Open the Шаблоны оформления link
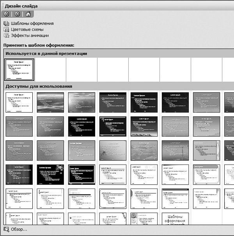This screenshot has height=236, width=234. [x=32, y=23]
